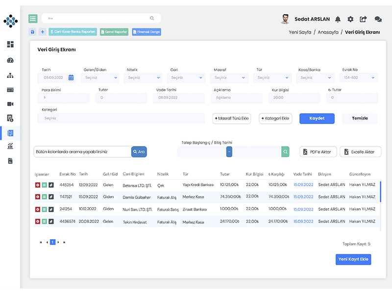Click the all-columns search input field

(82, 152)
